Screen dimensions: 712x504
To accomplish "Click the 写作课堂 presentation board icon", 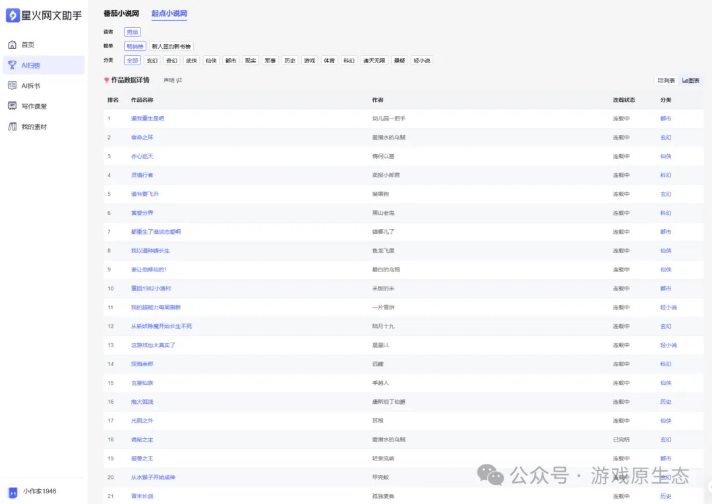I will [x=13, y=105].
